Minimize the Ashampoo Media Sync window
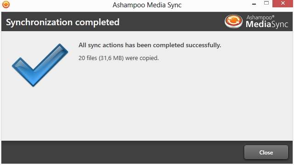294x165 pixels. pos(254,4)
